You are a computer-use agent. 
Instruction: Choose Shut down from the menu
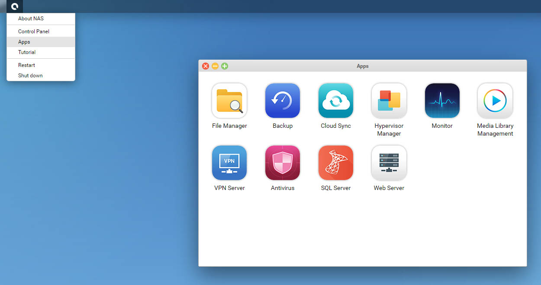point(30,76)
